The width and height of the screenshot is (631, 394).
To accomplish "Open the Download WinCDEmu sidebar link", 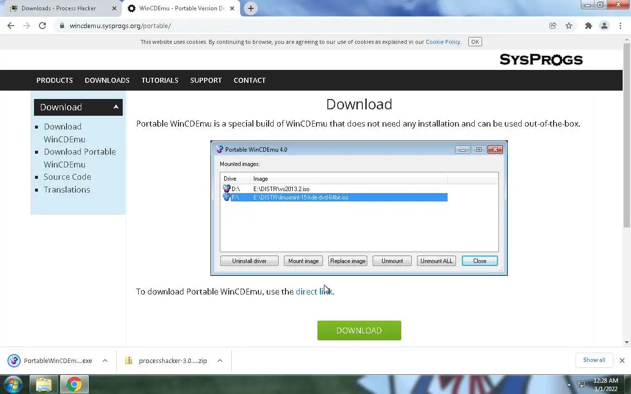I will 65,133.
